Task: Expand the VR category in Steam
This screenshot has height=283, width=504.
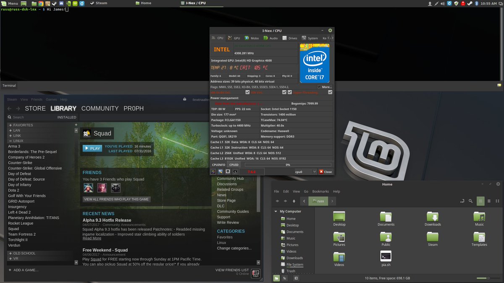Action: pyautogui.click(x=10, y=259)
